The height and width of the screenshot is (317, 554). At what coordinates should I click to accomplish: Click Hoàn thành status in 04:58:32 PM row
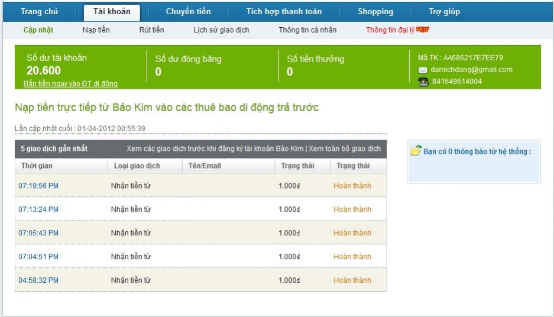tap(352, 280)
